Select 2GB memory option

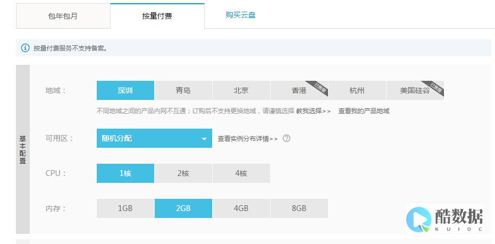tap(183, 208)
